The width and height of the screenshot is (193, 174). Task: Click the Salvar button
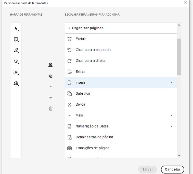pos(147,169)
